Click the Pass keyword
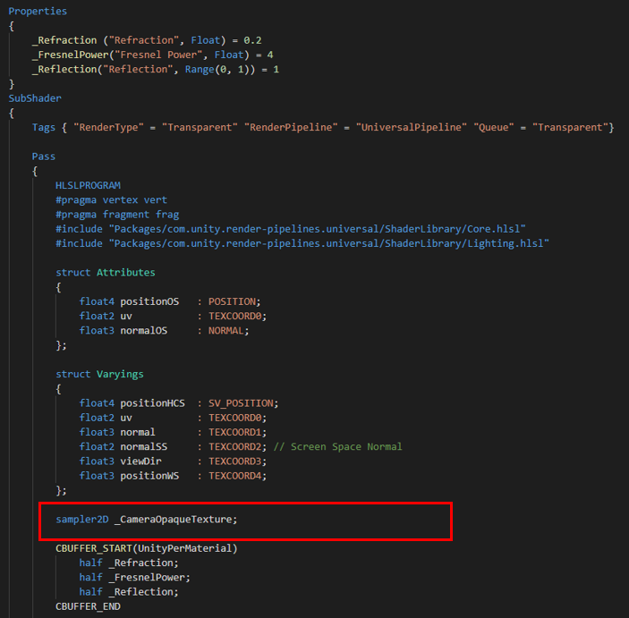Screen dimensions: 629x618 [44, 157]
